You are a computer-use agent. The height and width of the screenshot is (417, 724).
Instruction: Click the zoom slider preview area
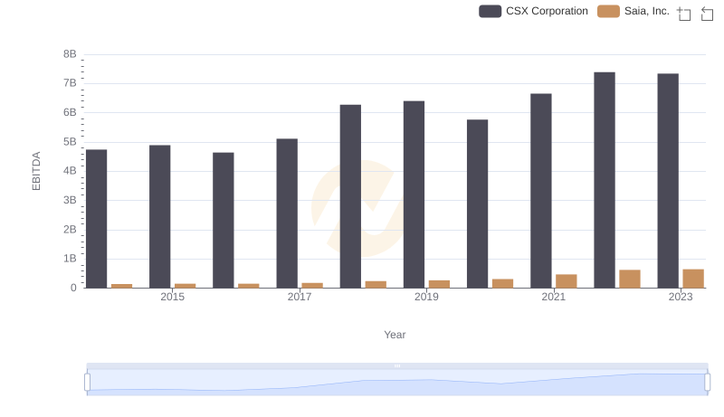(397, 383)
